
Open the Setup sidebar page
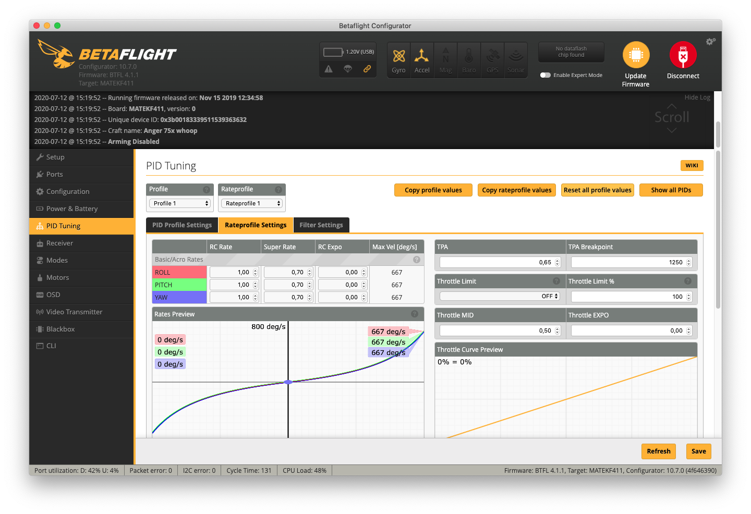81,157
